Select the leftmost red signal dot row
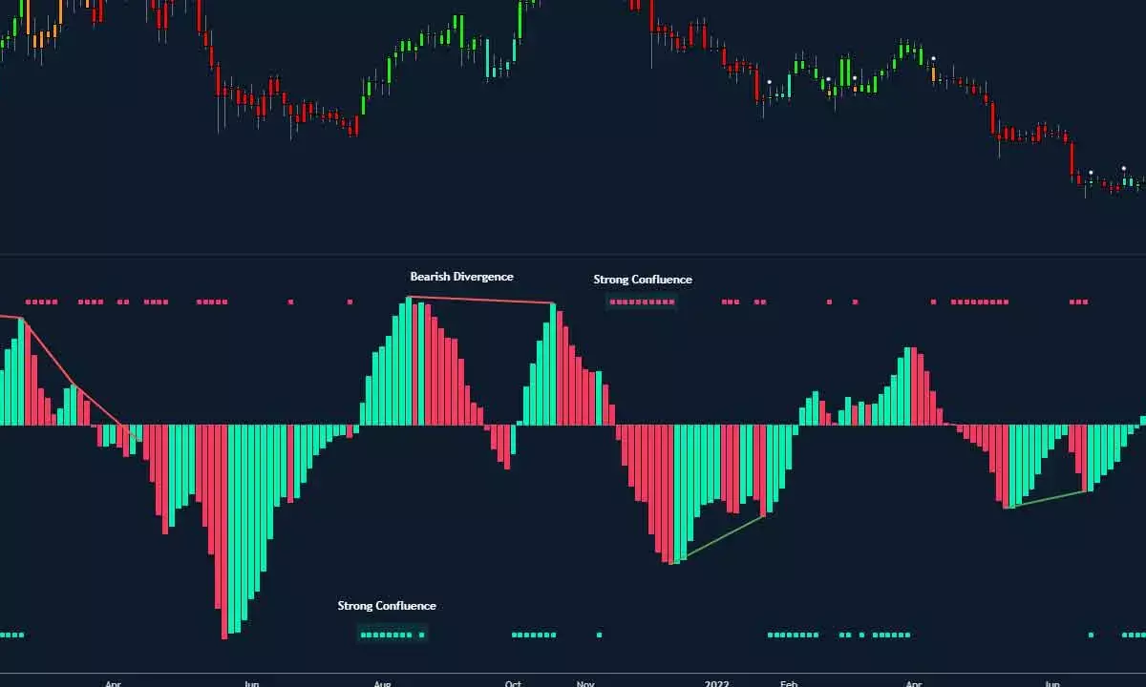Viewport: 1146px width, 687px height. (40, 301)
